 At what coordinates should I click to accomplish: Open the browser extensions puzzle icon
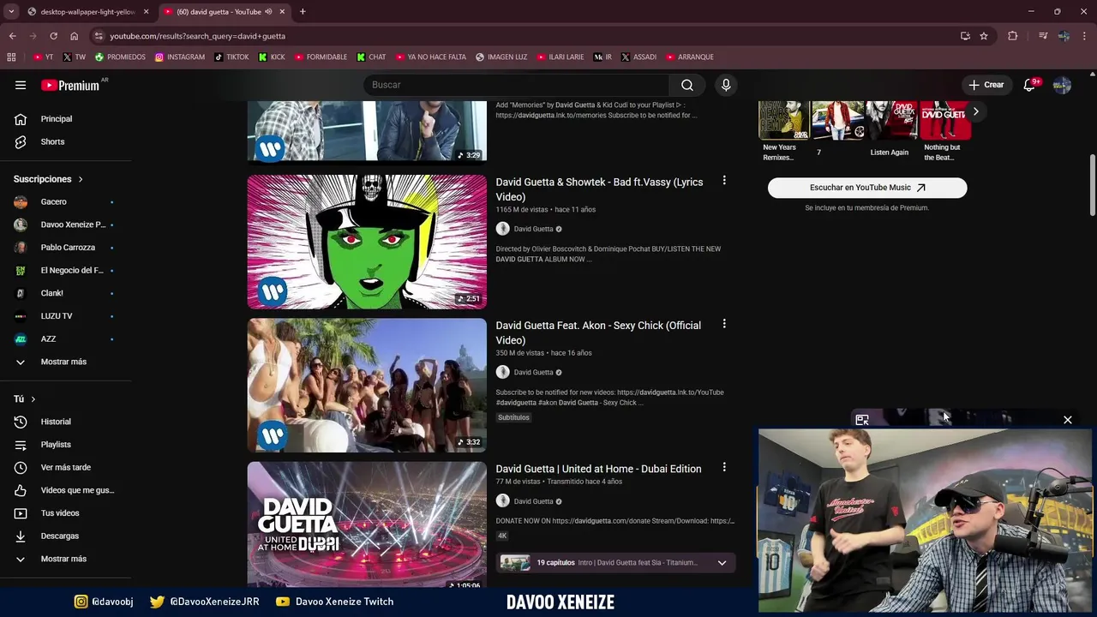tap(1013, 36)
